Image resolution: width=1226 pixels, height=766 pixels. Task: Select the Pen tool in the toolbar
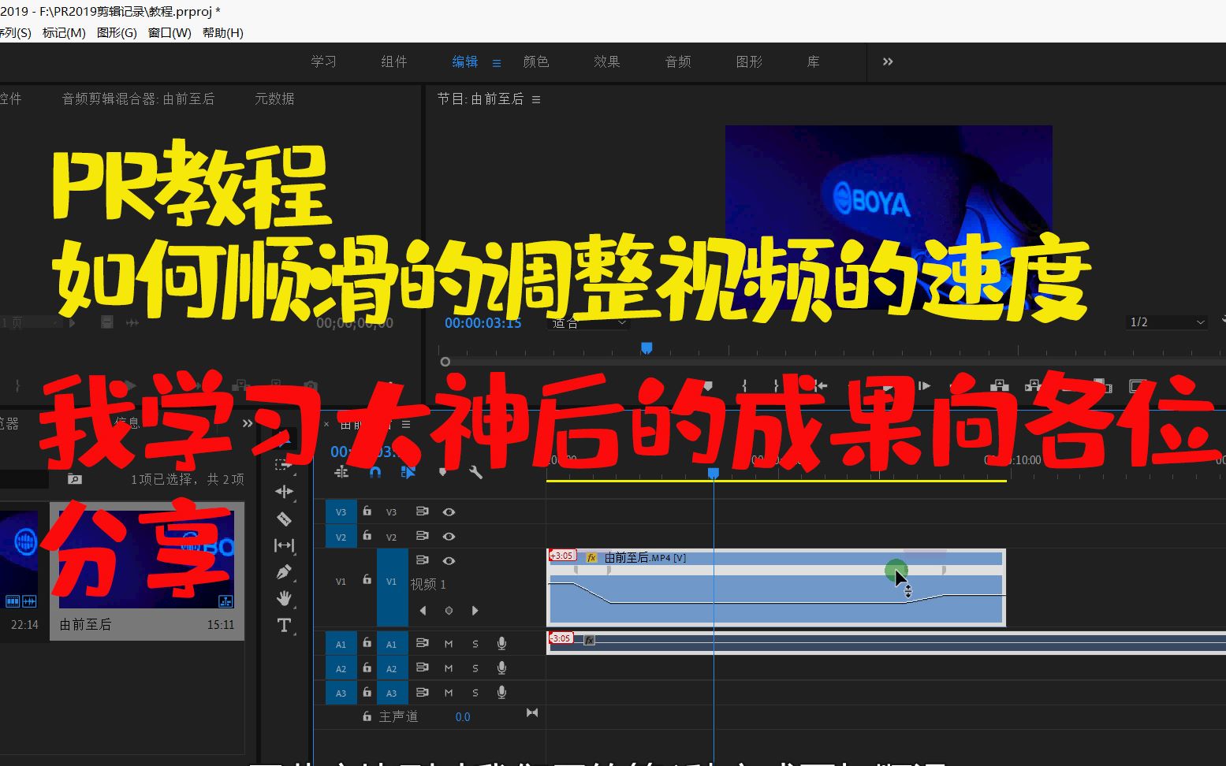click(x=284, y=571)
